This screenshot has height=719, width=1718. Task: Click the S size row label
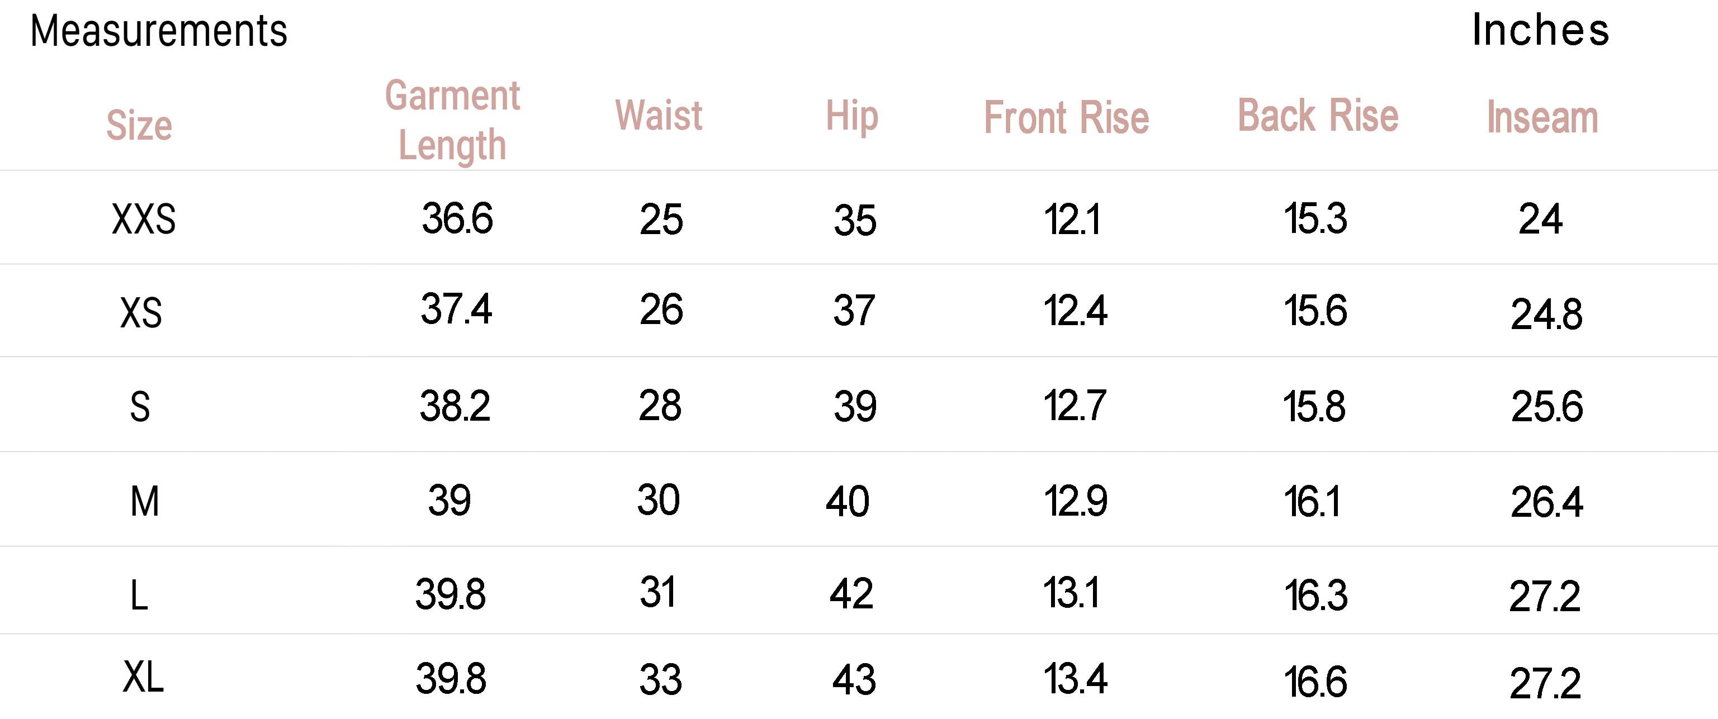tap(139, 407)
